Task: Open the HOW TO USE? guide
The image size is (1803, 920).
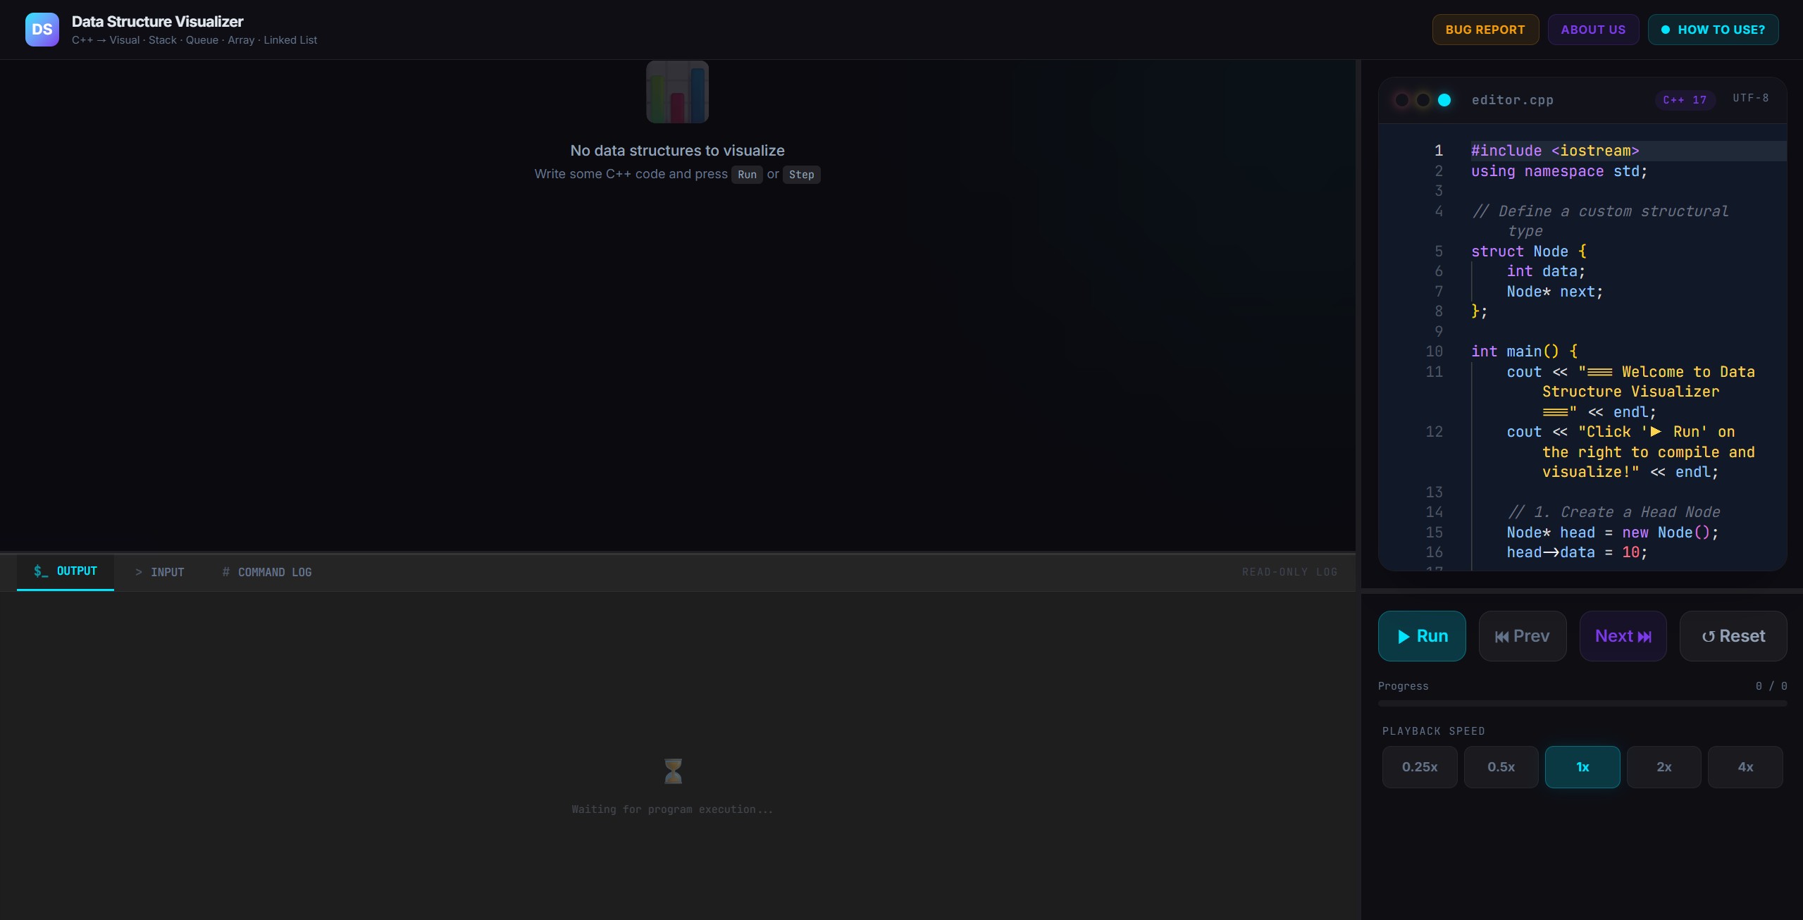Action: click(1713, 30)
